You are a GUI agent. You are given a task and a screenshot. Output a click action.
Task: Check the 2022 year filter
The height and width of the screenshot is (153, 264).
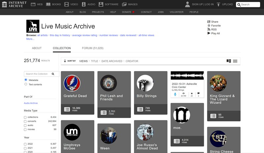coord(25,144)
